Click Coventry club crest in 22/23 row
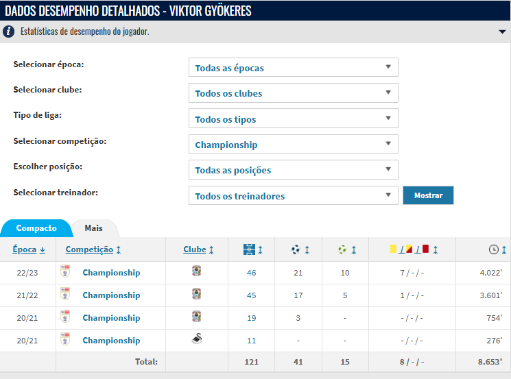The height and width of the screenshot is (379, 511). 197,271
